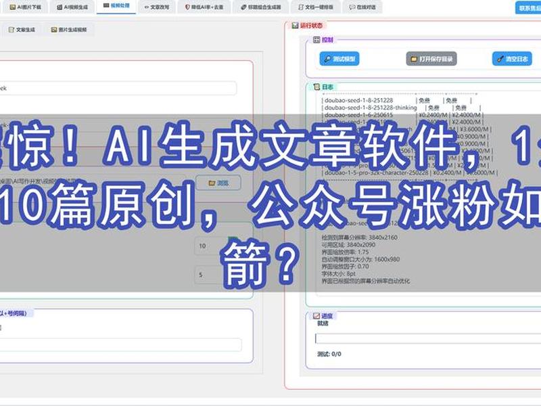
Task: Click the 浏览 folder browse button
Action: (218, 183)
